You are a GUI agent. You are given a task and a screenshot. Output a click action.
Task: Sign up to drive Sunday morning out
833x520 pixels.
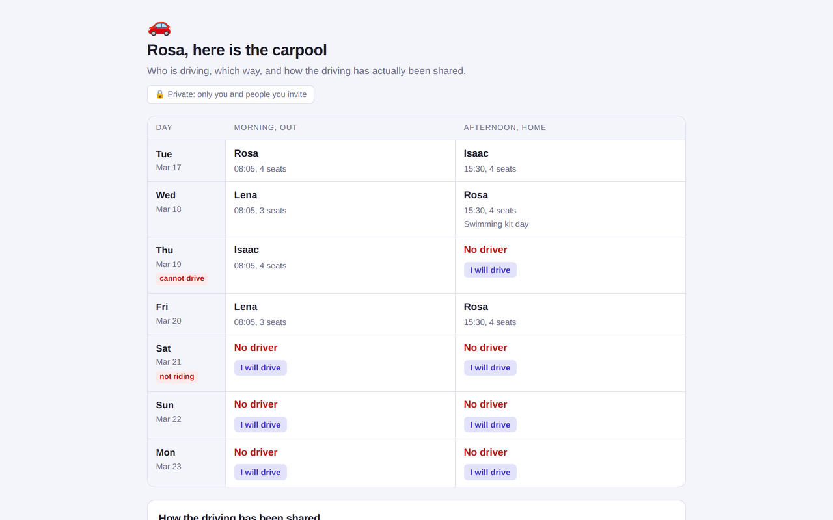click(x=260, y=424)
